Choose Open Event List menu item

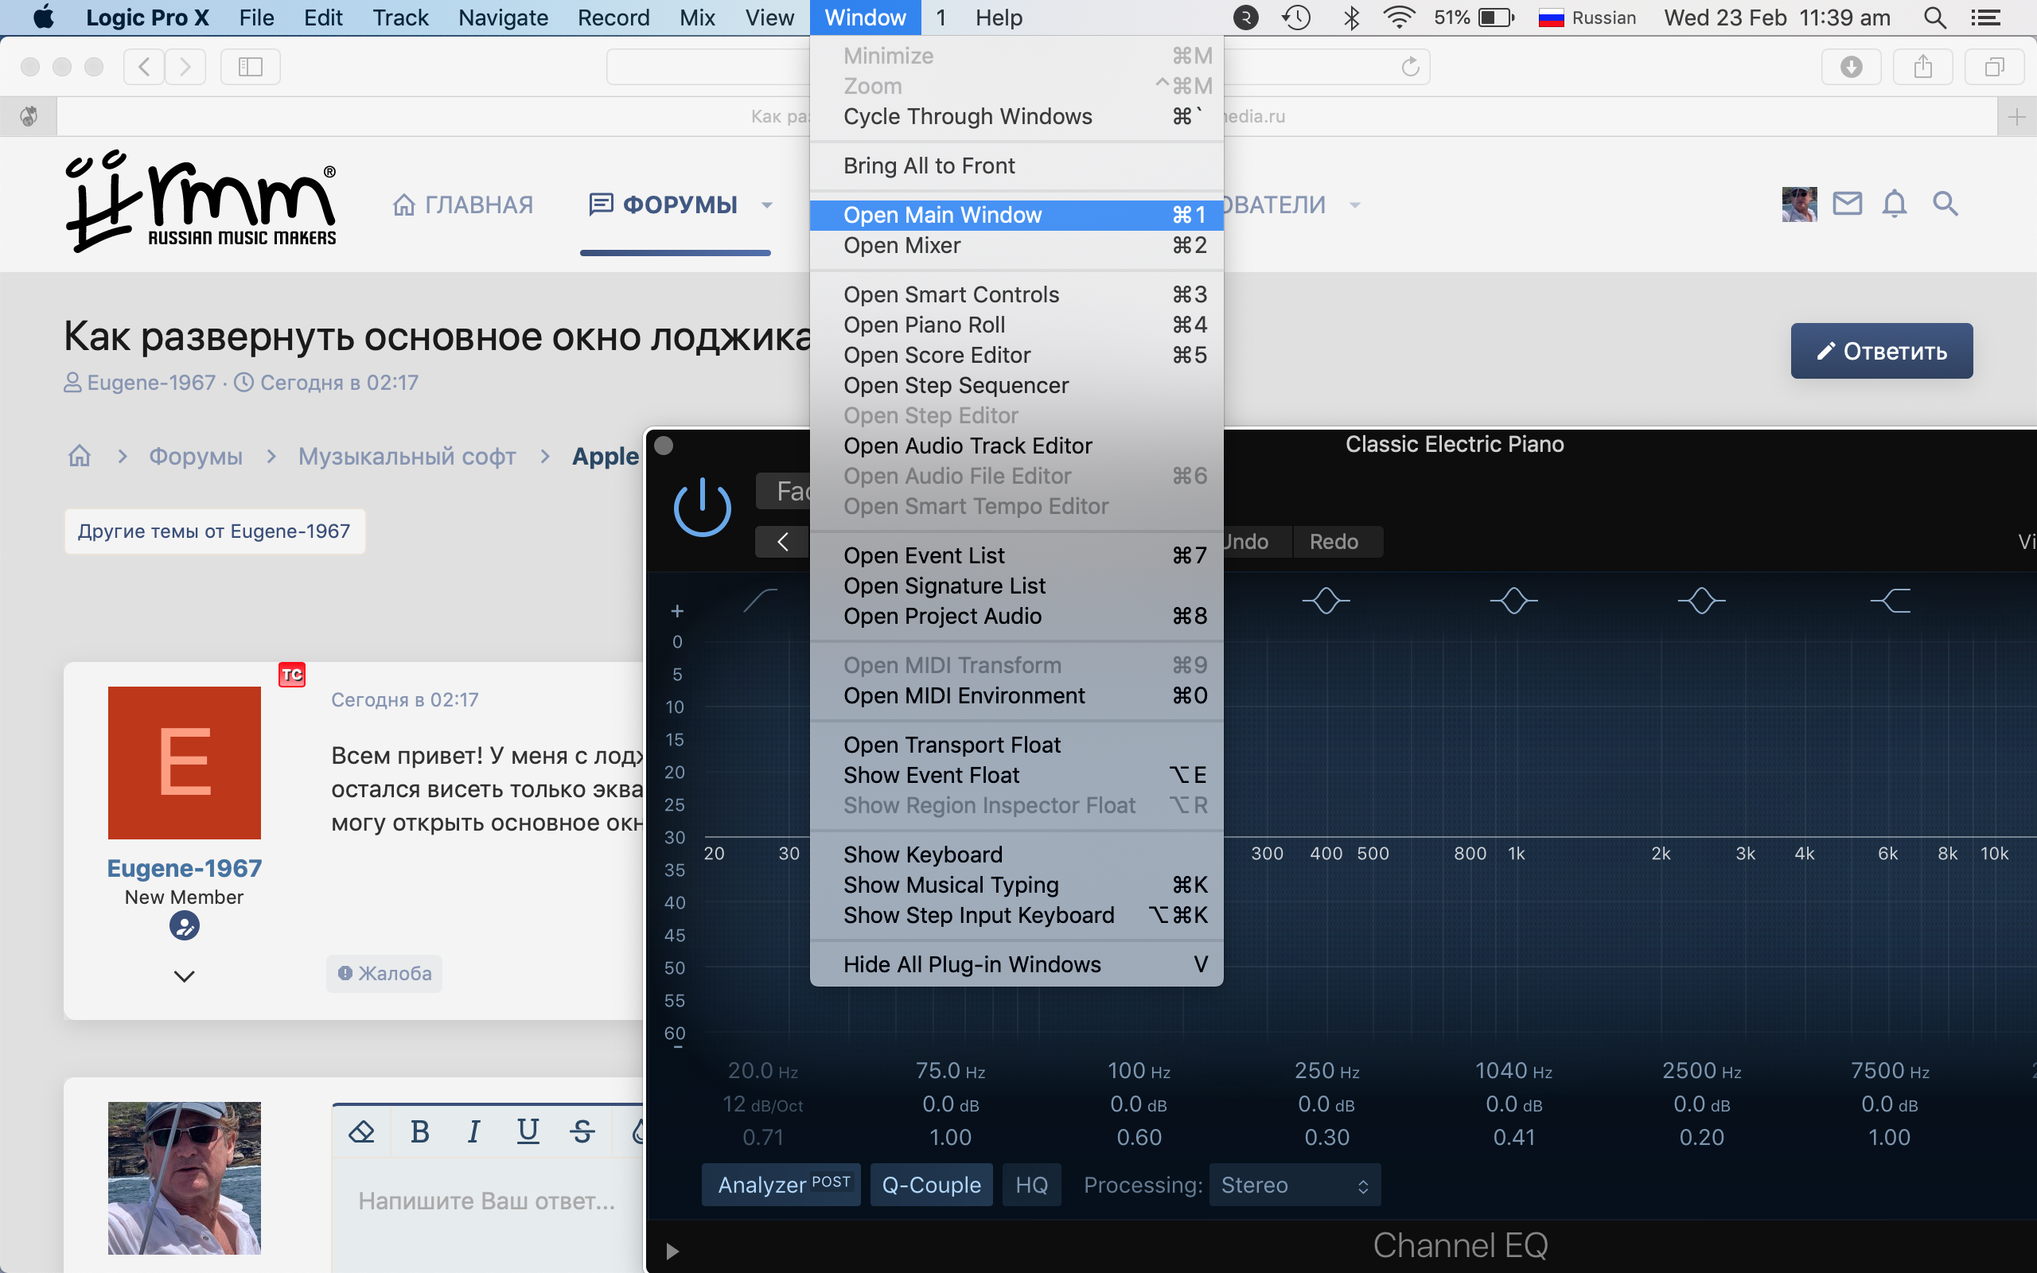[x=1017, y=555]
